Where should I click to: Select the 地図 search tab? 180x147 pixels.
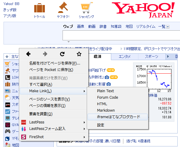point(129,27)
